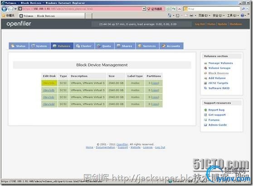This screenshot has height=186, width=253.
Task: Open the Favorites star button
Action: [8, 16]
